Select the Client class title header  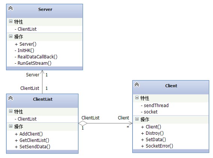[171, 87]
